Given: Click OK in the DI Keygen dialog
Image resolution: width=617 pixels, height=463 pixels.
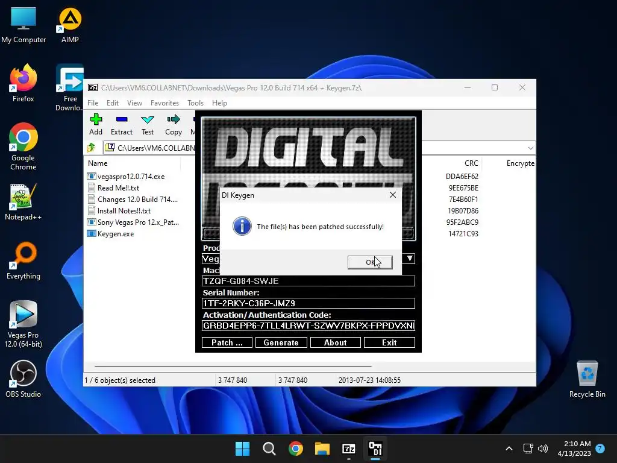Looking at the screenshot, I should [x=370, y=262].
